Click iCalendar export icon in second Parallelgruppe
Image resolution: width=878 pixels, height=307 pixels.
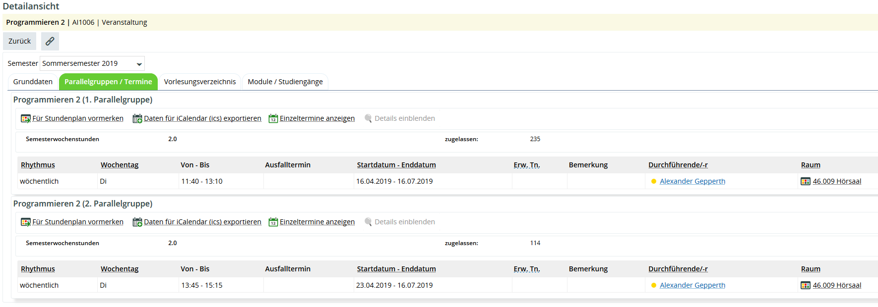[137, 222]
